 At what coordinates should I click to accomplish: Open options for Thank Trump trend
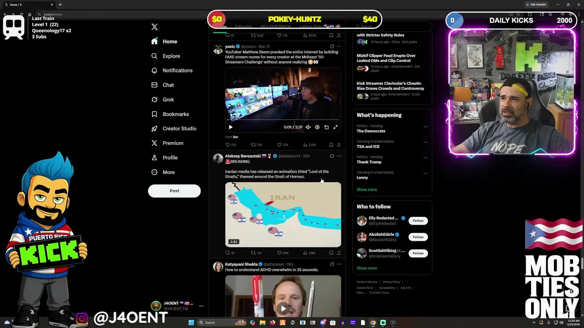pyautogui.click(x=425, y=158)
